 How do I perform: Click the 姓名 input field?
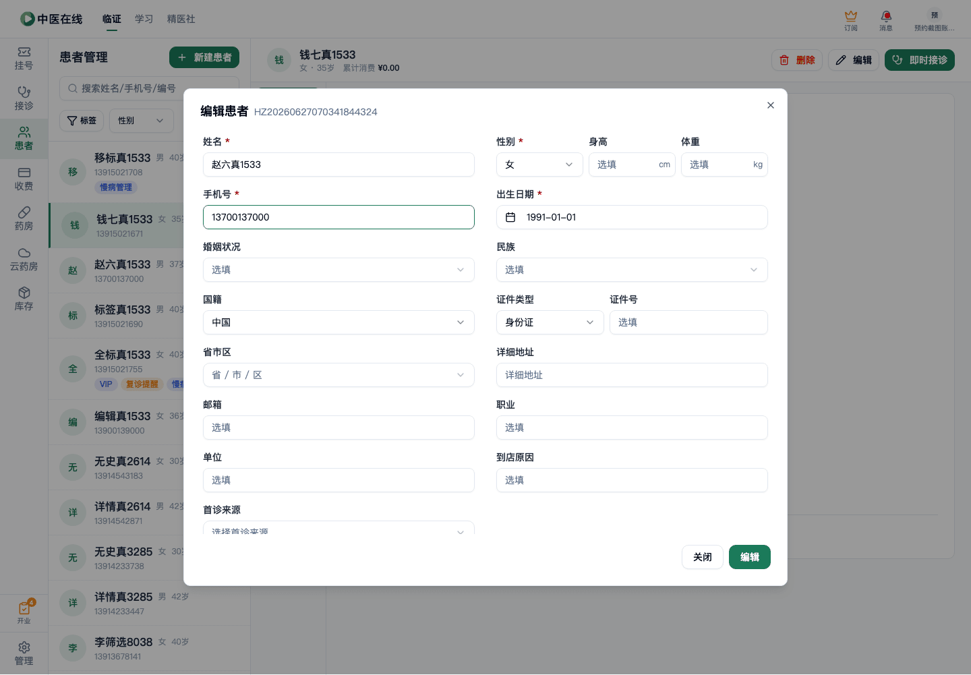(339, 165)
